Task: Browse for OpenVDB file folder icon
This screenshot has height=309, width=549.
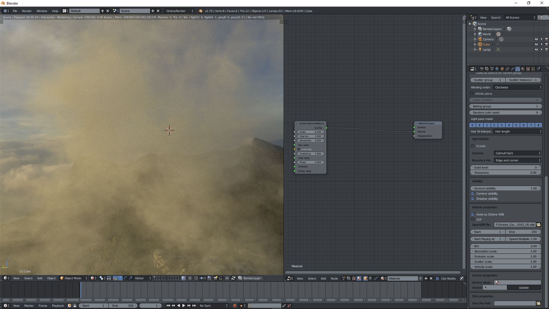Action: tap(538, 225)
